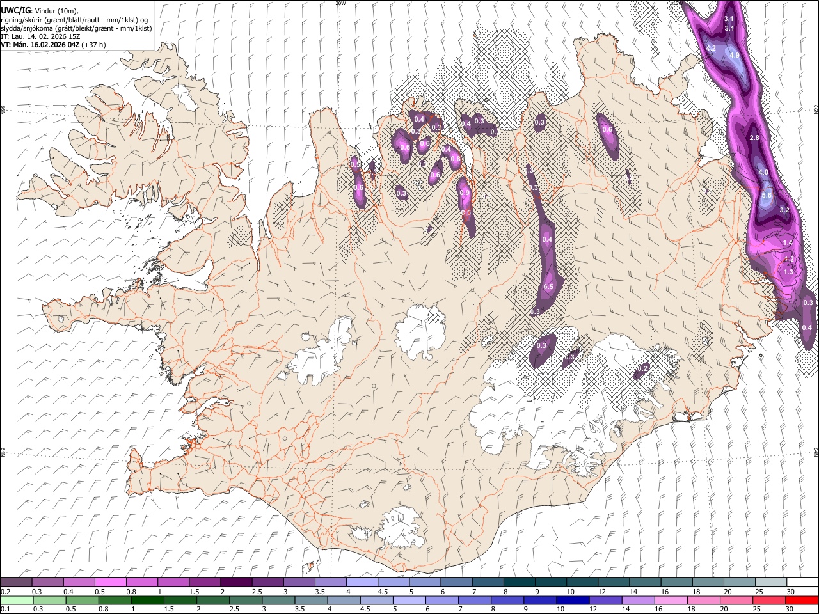Screen dimensions: 819x614
Task: Select the navy blue 10–12 rain swatch
Action: [573, 601]
